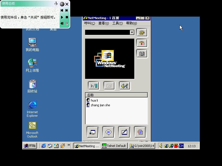Viewport: 222px width, 166px height.
Task: Click the NetMeeting video preview window
Action: point(110,59)
